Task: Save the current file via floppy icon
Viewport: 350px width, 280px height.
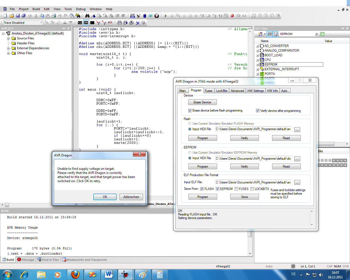Action: pos(18,16)
